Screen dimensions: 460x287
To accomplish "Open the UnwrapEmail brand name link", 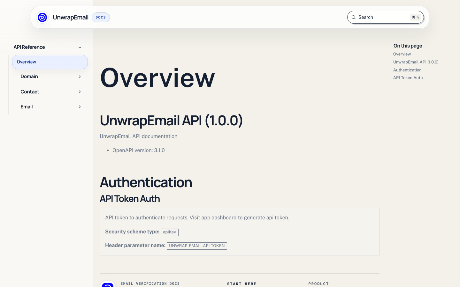I will click(71, 17).
